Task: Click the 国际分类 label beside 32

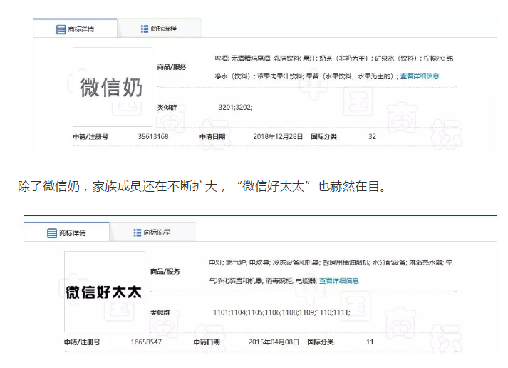Action: tap(323, 137)
